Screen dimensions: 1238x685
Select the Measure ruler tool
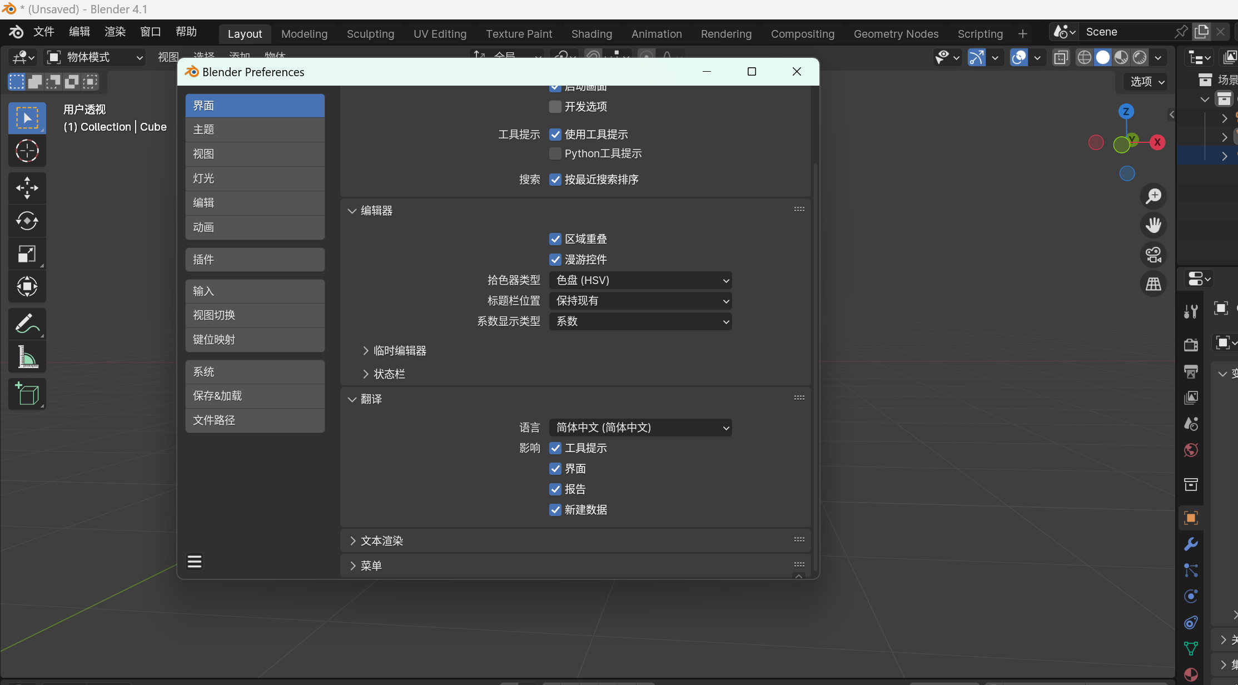point(27,357)
